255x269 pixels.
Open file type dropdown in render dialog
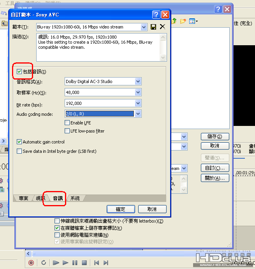tap(184, 147)
